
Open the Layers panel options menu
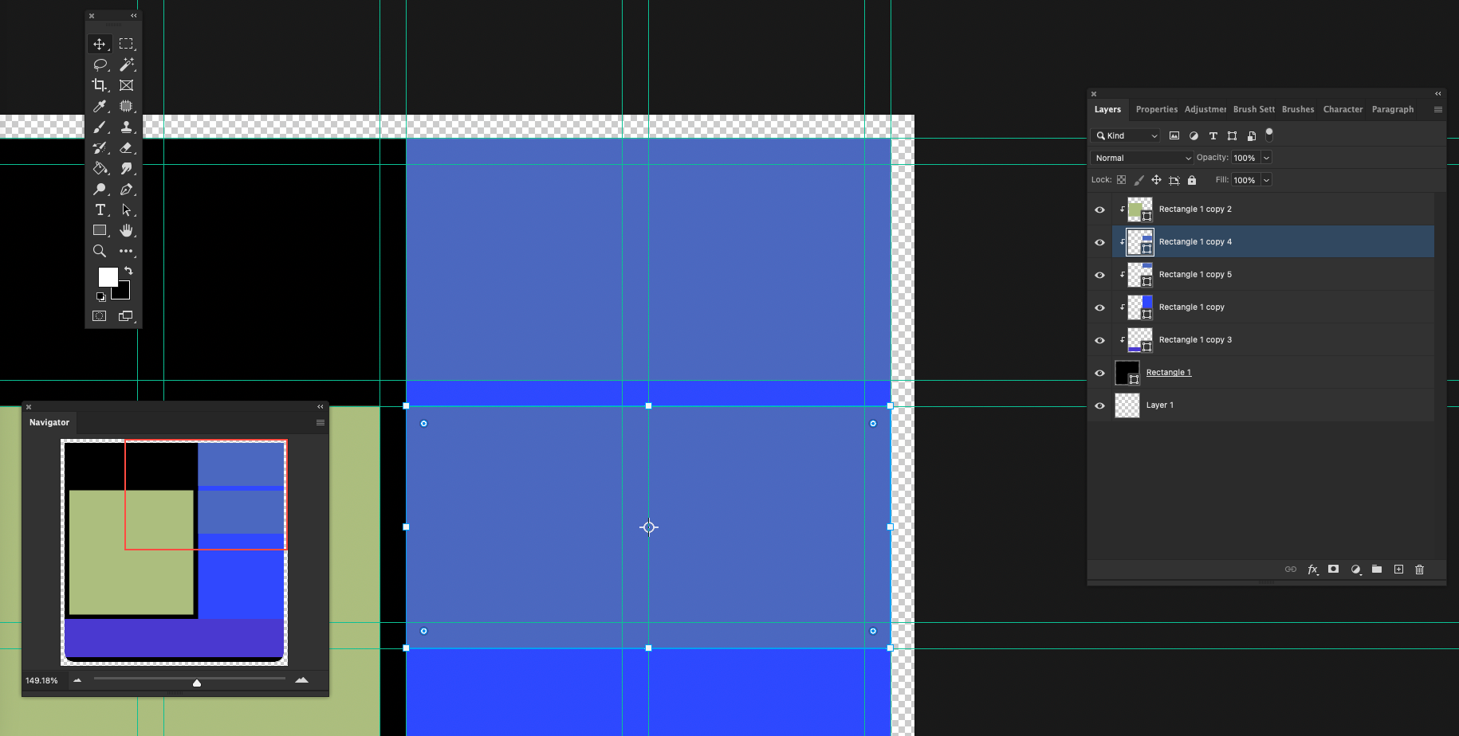pyautogui.click(x=1438, y=109)
